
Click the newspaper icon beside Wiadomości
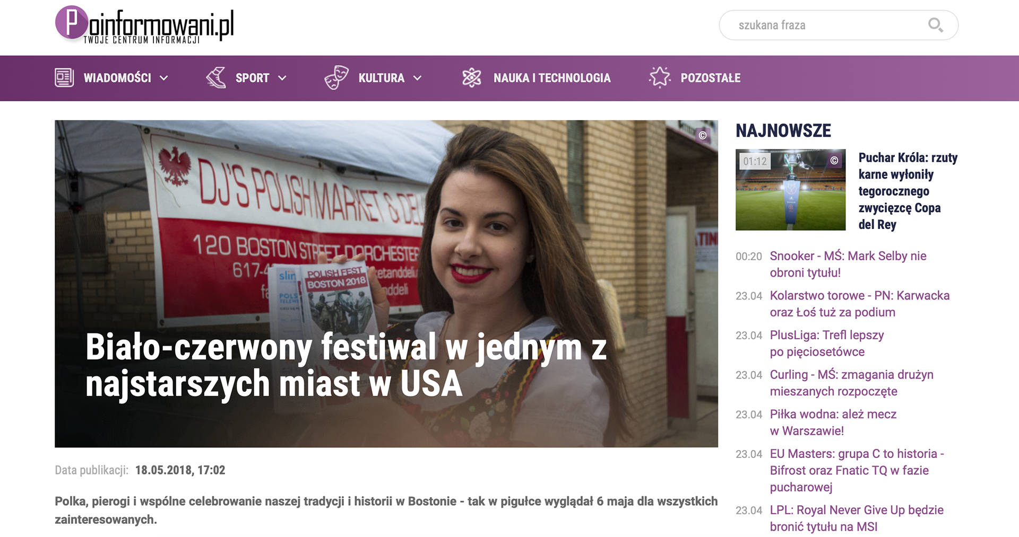coord(64,78)
